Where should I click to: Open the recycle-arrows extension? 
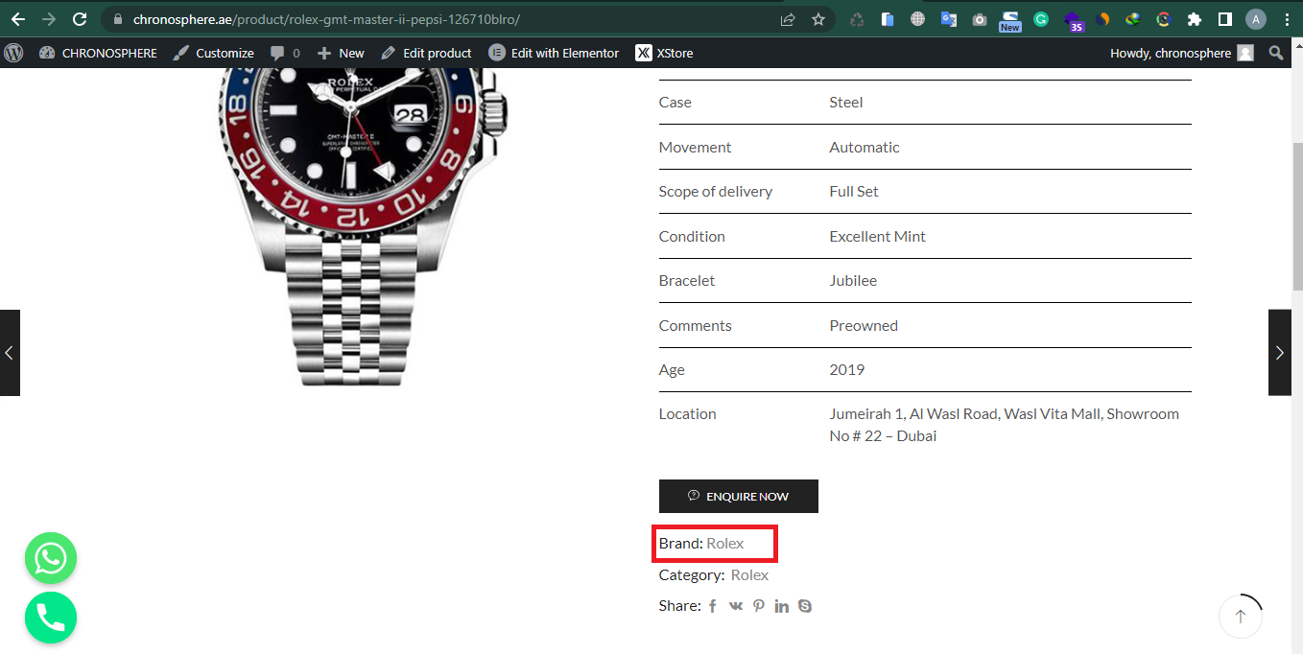click(x=857, y=19)
